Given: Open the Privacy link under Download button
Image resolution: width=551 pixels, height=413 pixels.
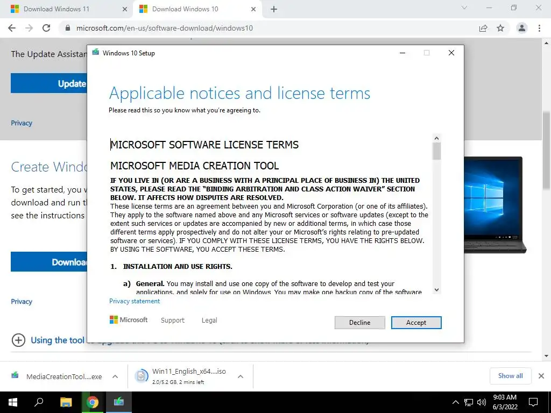Looking at the screenshot, I should [22, 301].
